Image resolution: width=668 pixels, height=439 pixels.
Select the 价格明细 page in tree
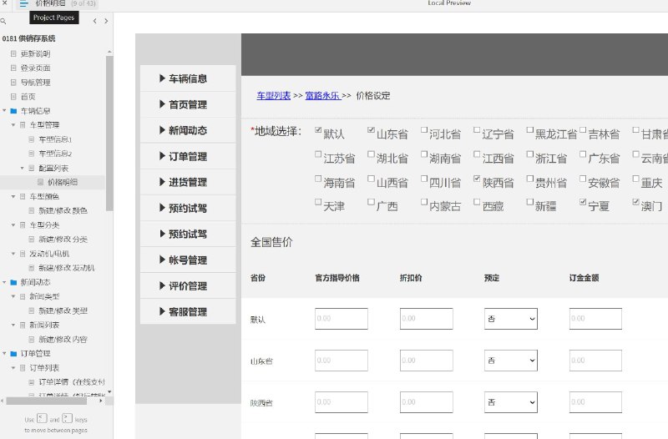pyautogui.click(x=62, y=182)
